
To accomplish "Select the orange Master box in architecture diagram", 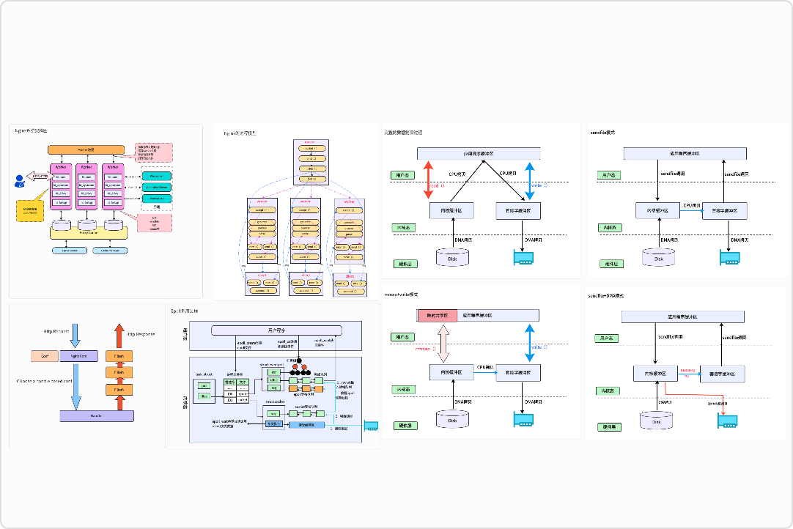I will point(86,149).
